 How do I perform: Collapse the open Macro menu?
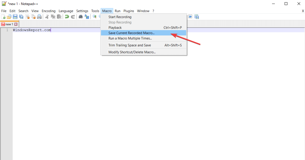107,11
